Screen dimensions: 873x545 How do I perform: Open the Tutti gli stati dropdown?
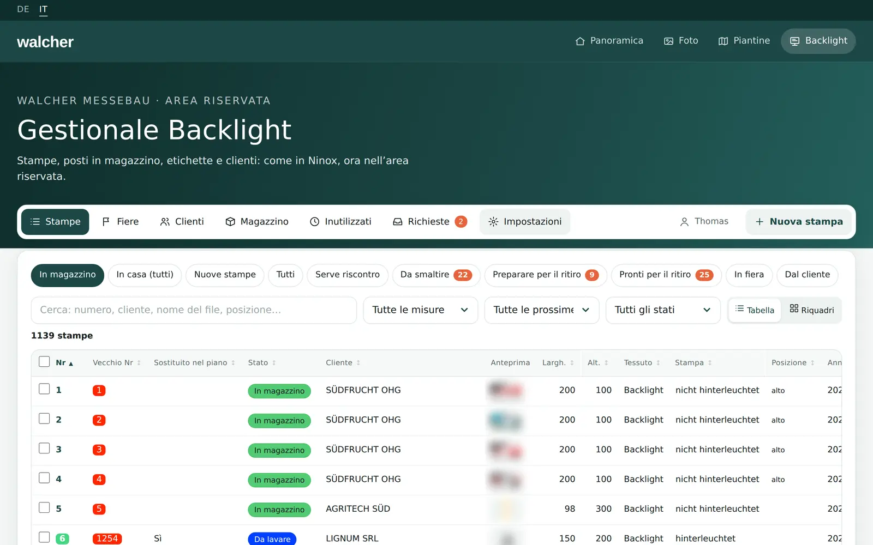pos(663,310)
